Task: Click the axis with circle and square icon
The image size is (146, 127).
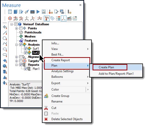Action: coord(40,18)
